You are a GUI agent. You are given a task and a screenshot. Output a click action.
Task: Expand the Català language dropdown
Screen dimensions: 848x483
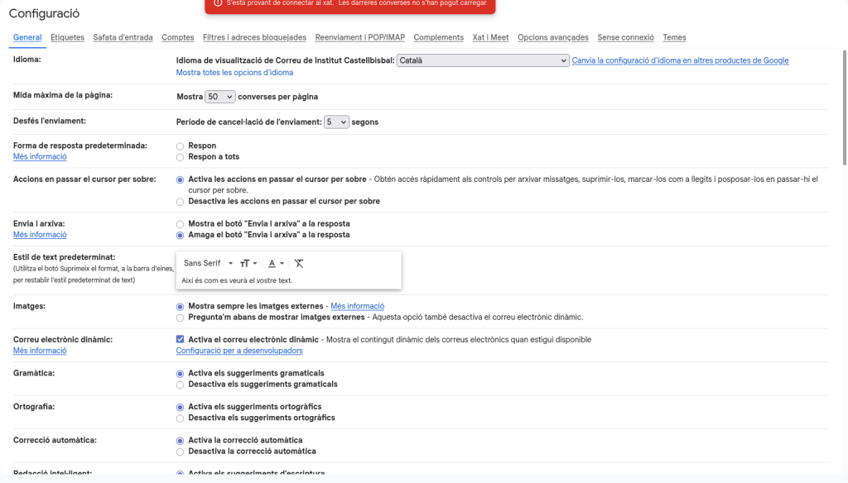click(483, 60)
